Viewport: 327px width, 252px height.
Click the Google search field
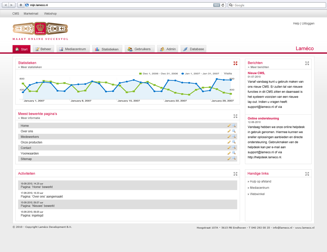pyautogui.click(x=278, y=5)
